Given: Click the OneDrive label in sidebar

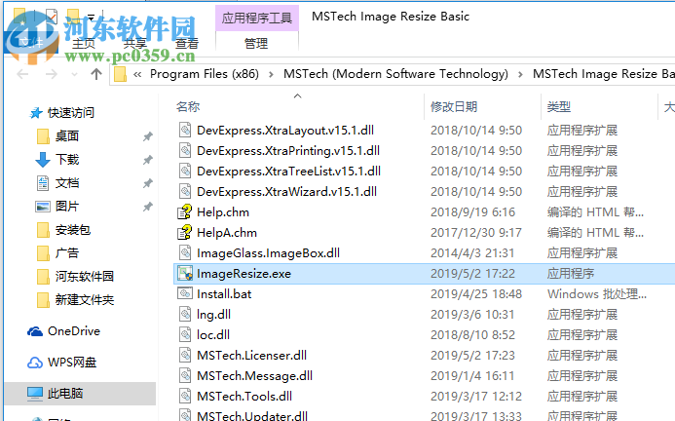Looking at the screenshot, I should coord(74,331).
